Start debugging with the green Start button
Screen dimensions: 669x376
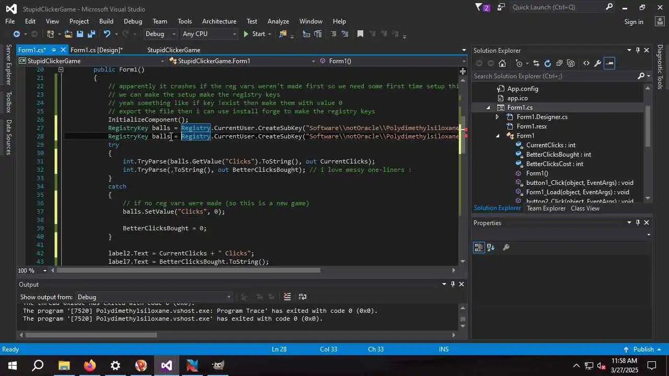(x=255, y=34)
